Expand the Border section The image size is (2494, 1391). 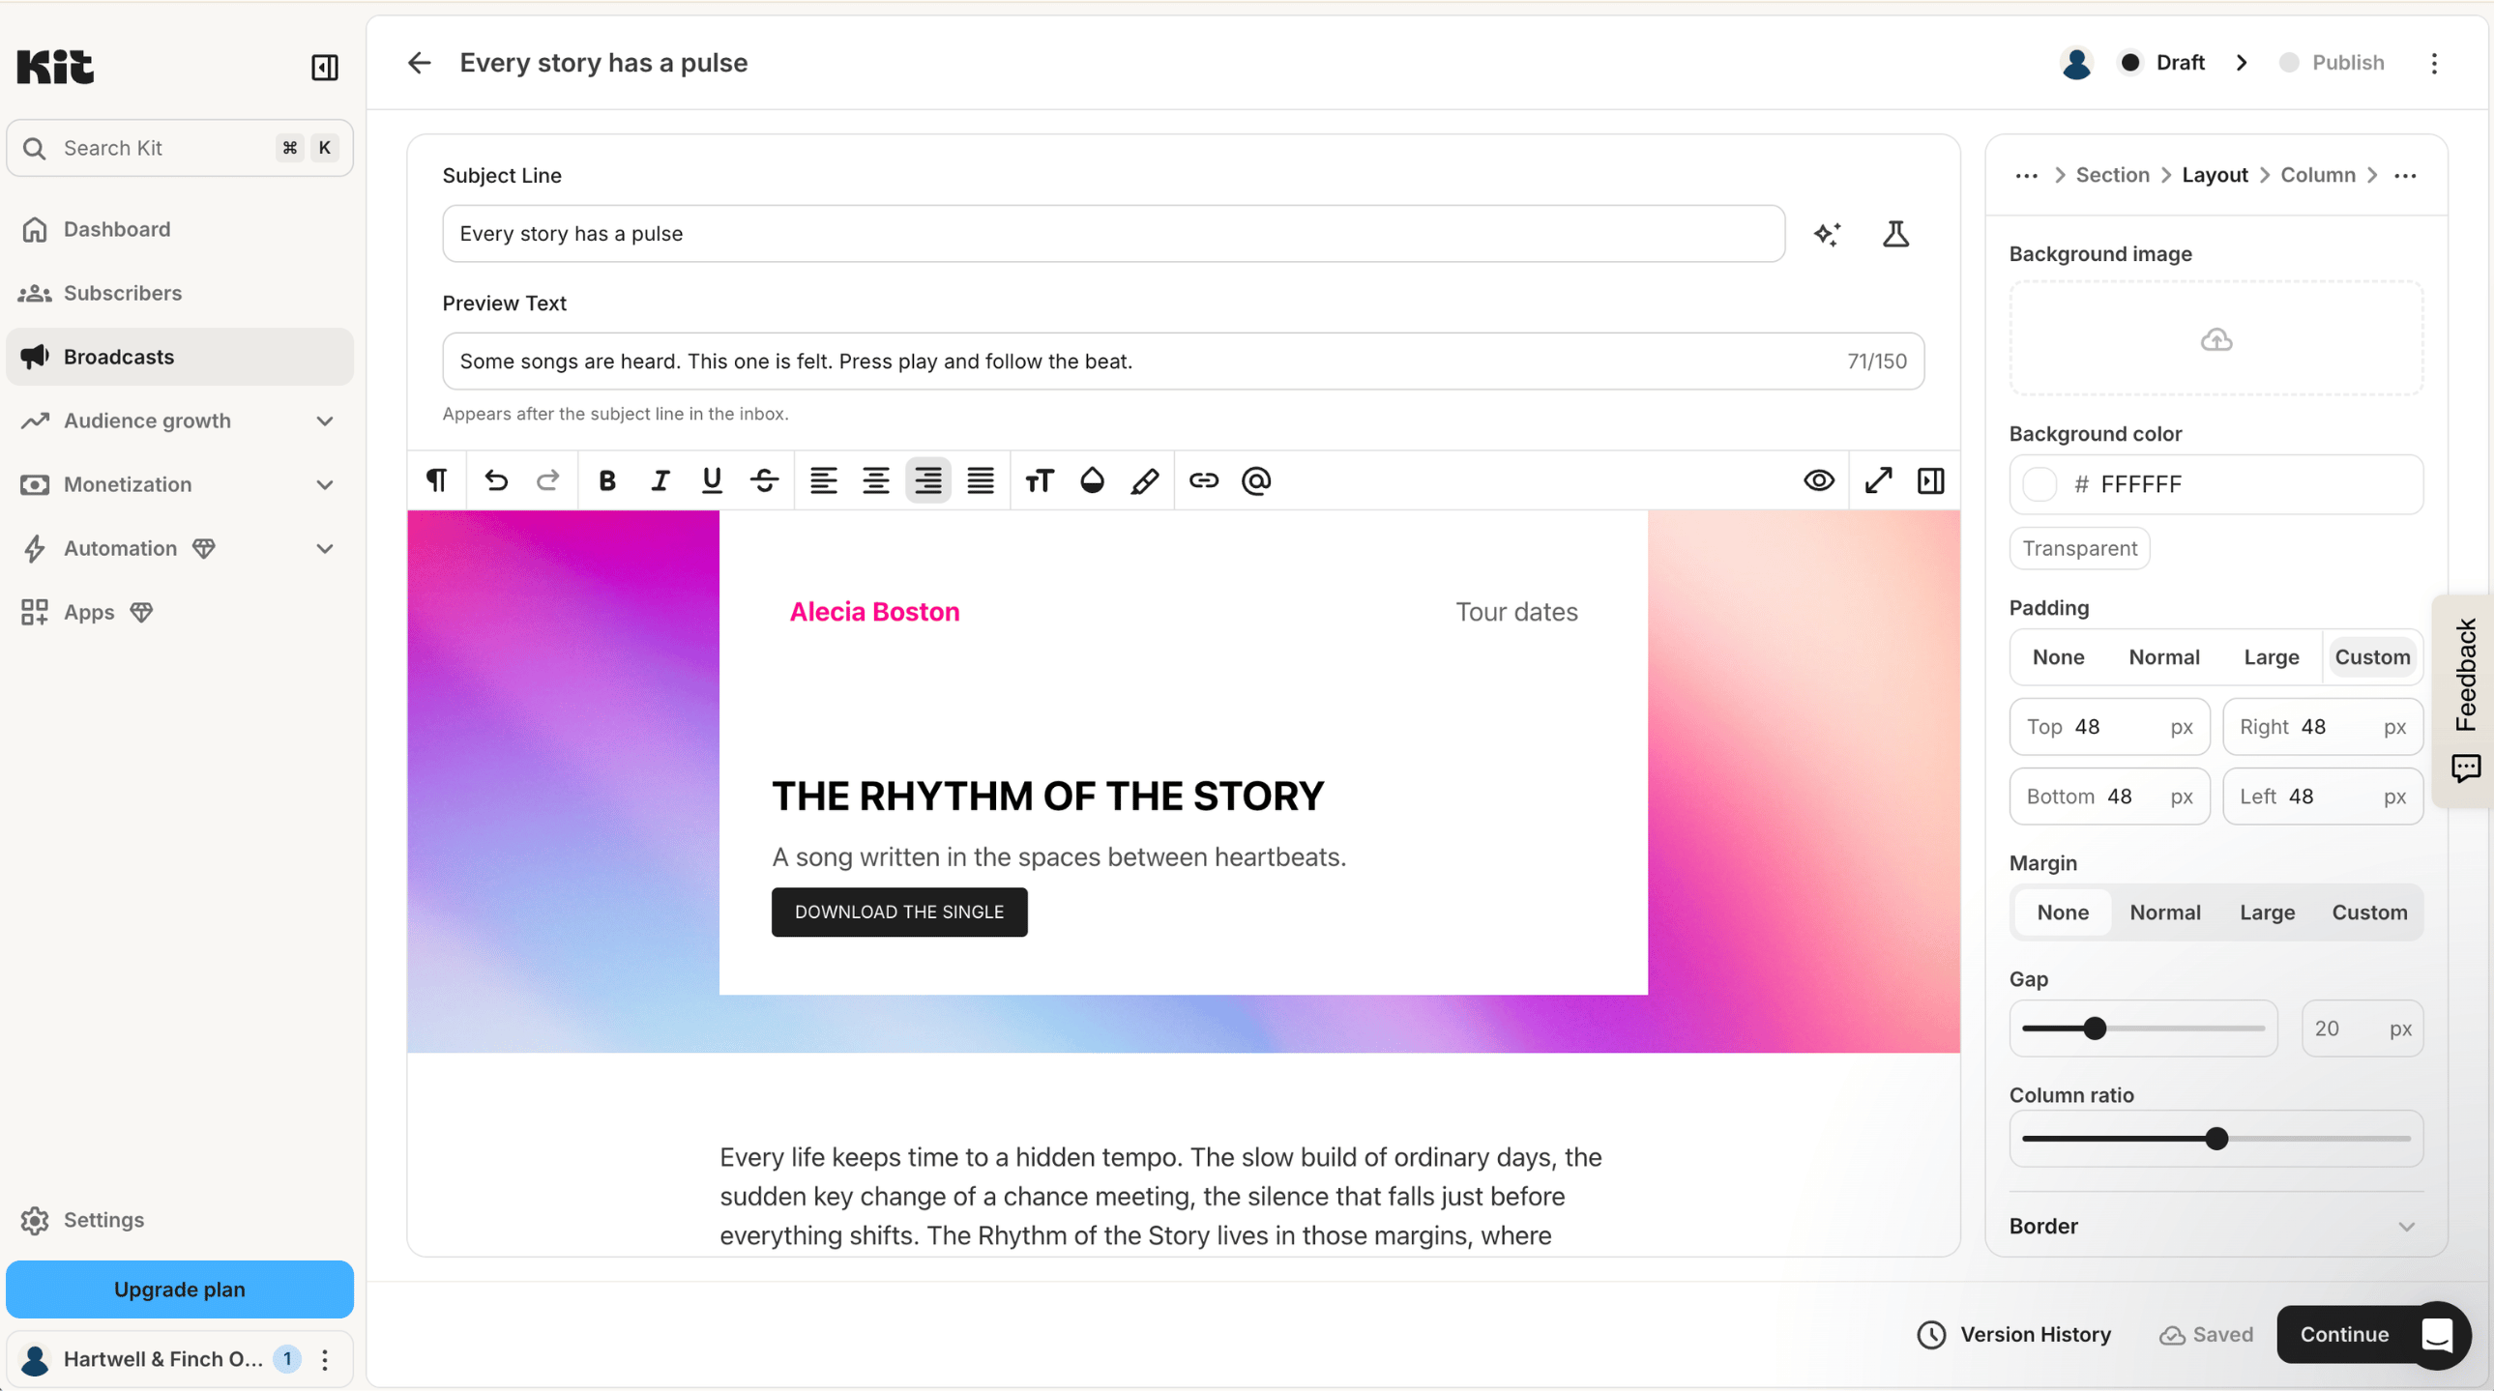(2215, 1226)
